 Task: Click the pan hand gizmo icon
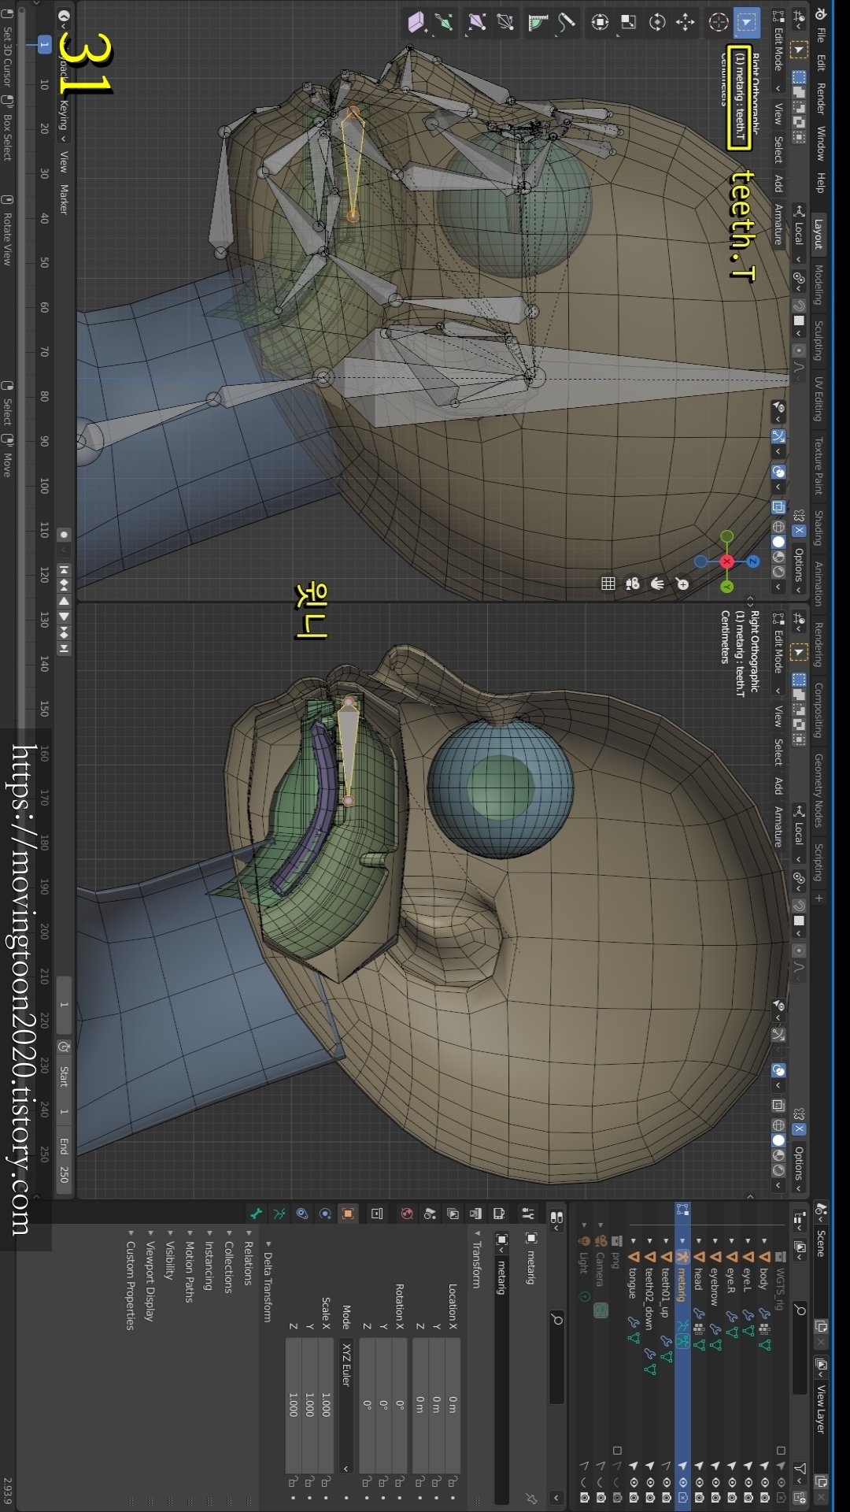click(658, 584)
